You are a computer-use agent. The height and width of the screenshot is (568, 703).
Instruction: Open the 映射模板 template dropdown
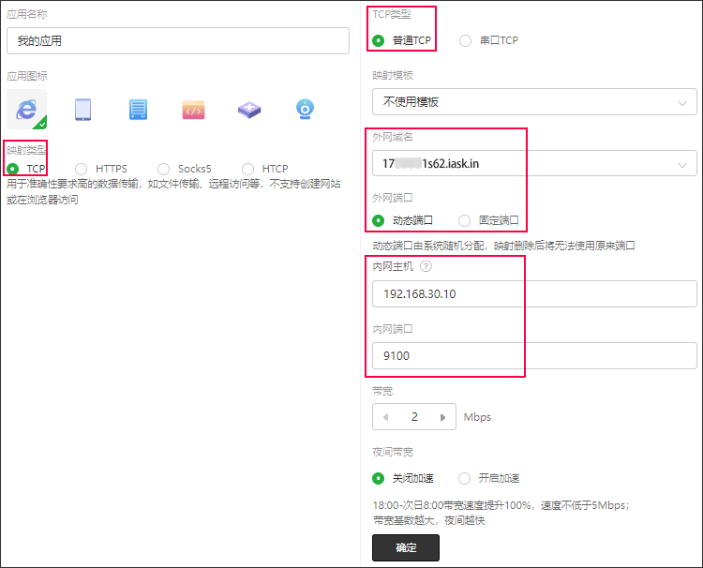[x=534, y=102]
